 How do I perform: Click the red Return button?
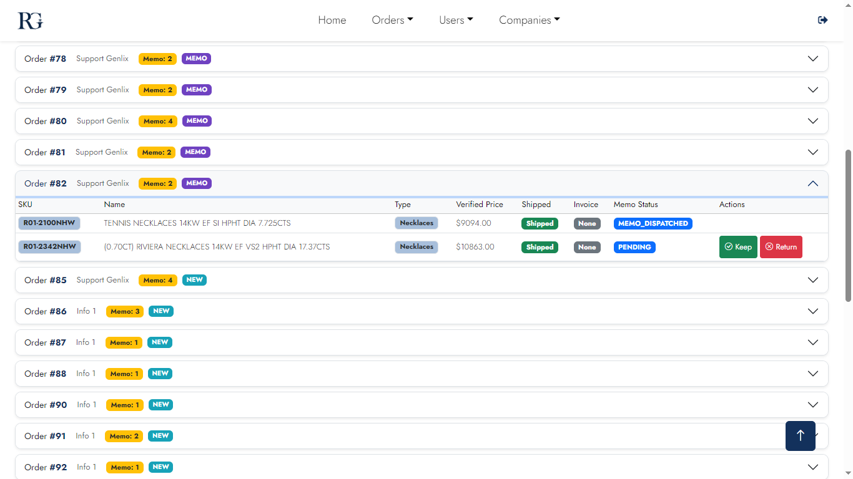(x=781, y=247)
